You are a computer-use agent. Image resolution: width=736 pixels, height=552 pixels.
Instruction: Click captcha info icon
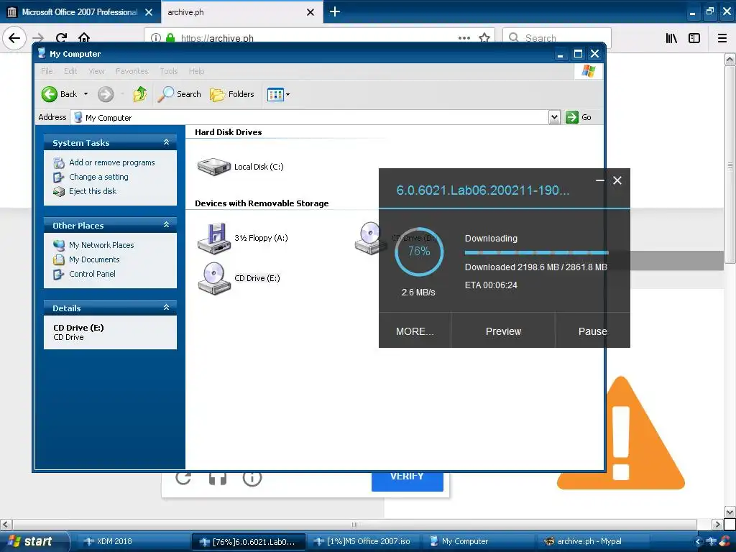click(x=252, y=478)
